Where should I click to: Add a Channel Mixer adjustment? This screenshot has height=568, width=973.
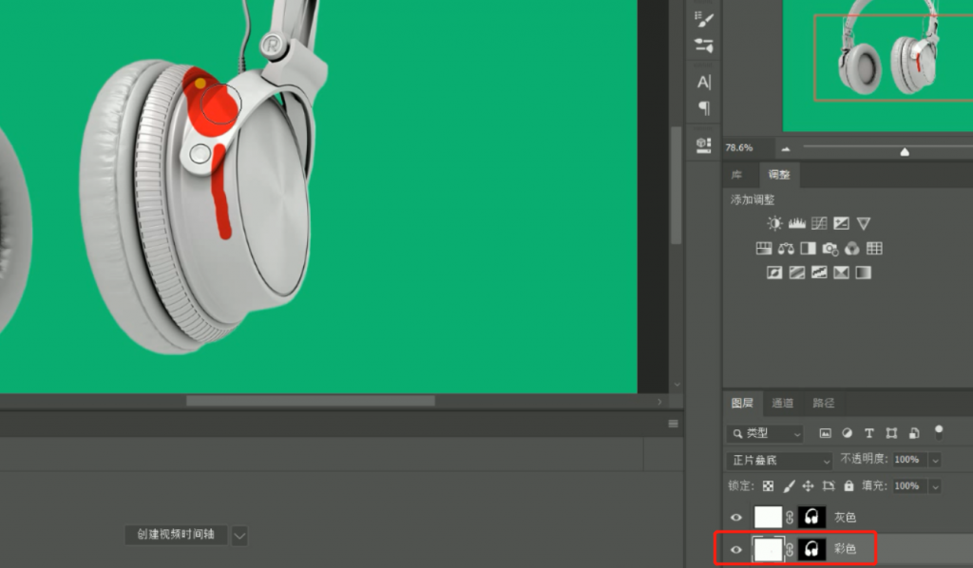(852, 249)
